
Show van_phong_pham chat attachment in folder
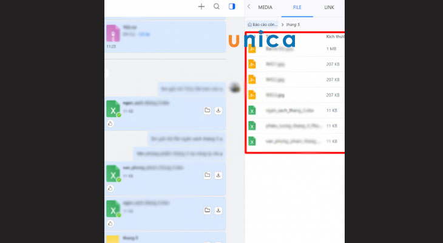[x=208, y=175]
